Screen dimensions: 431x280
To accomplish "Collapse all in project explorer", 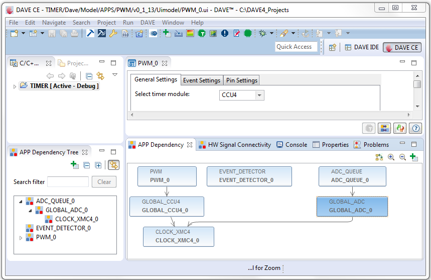I will tap(89, 76).
